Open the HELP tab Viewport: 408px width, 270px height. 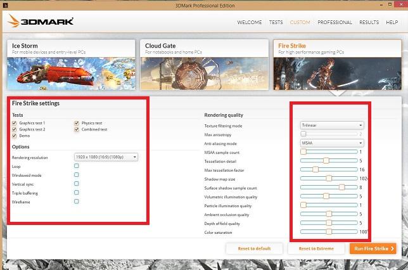click(392, 22)
